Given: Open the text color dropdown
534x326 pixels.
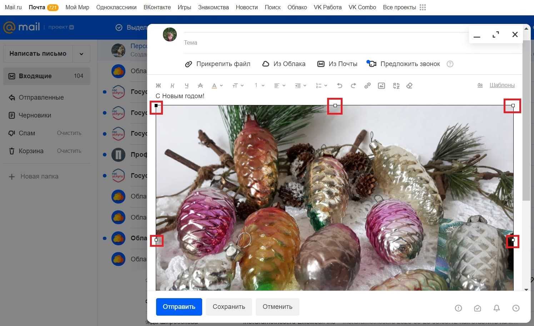Looking at the screenshot, I should (217, 86).
